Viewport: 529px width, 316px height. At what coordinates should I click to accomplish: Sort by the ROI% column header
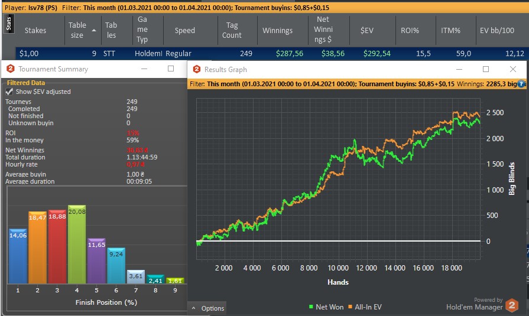[x=410, y=30]
